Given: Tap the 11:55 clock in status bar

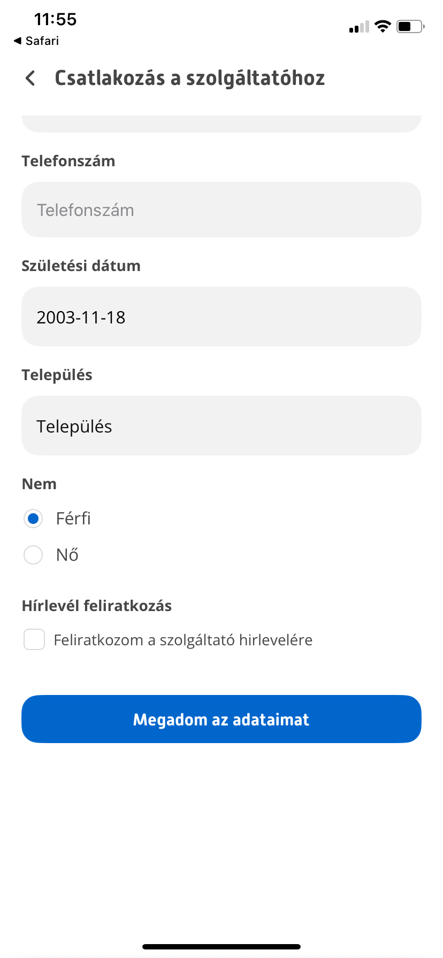Looking at the screenshot, I should (x=55, y=20).
